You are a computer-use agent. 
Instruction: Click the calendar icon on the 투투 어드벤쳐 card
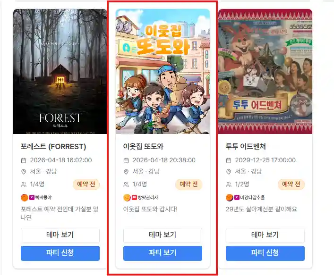[229, 160]
